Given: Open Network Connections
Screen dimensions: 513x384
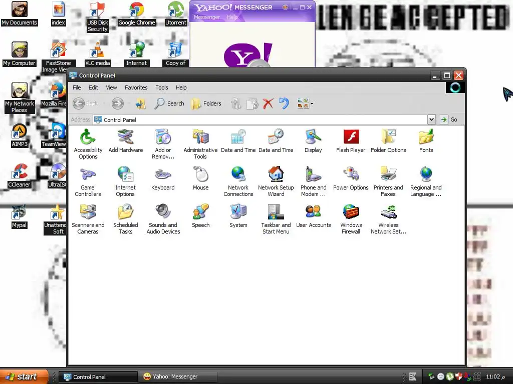Looking at the screenshot, I should 238,181.
